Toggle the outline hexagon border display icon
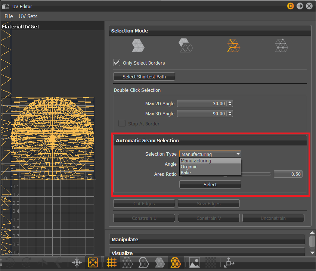The height and width of the screenshot is (271, 316). click(144, 263)
